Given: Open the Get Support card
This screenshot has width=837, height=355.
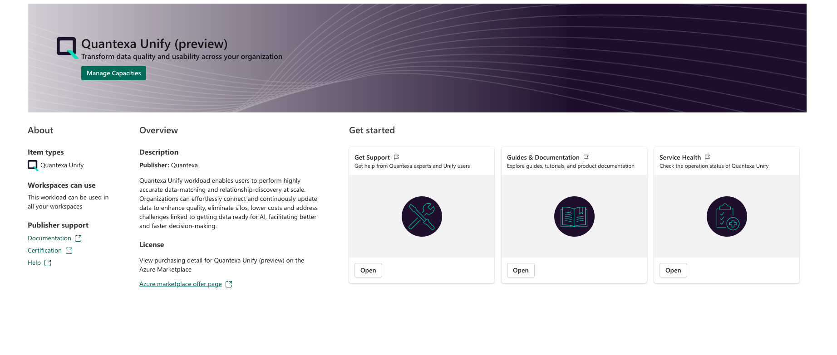Looking at the screenshot, I should tap(368, 270).
